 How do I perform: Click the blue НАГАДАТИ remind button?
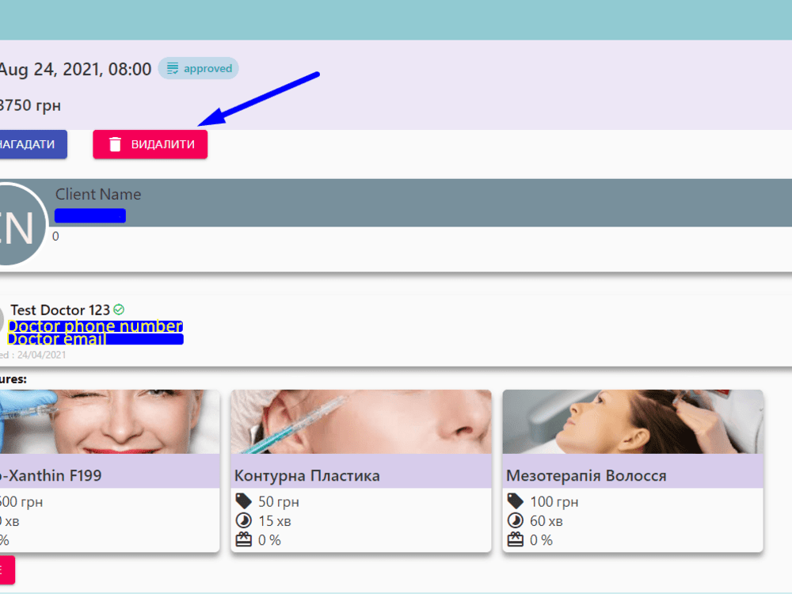(x=33, y=144)
